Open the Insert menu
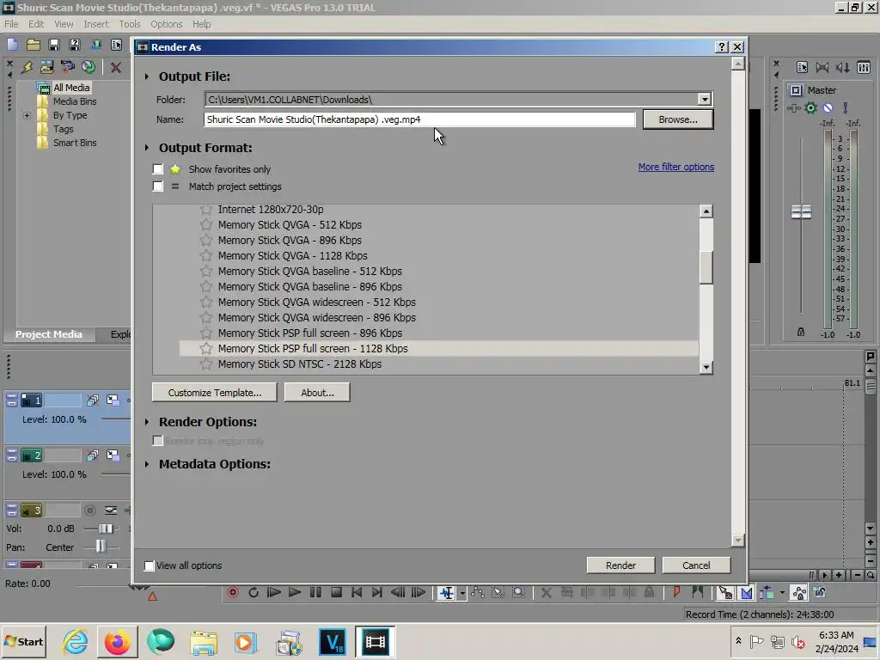This screenshot has height=660, width=880. (96, 24)
